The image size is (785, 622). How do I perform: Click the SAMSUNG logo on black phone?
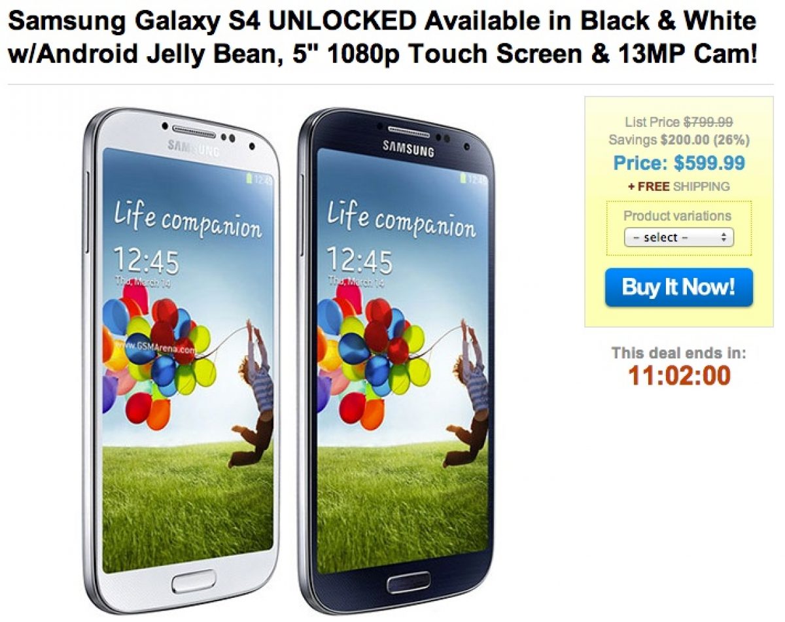point(408,148)
